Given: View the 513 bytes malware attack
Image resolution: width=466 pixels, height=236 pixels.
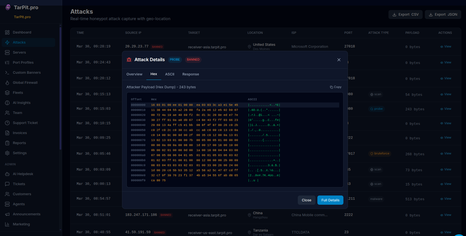Looking at the screenshot, I should pyautogui.click(x=446, y=199).
